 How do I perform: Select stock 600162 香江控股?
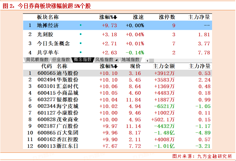[117, 139]
